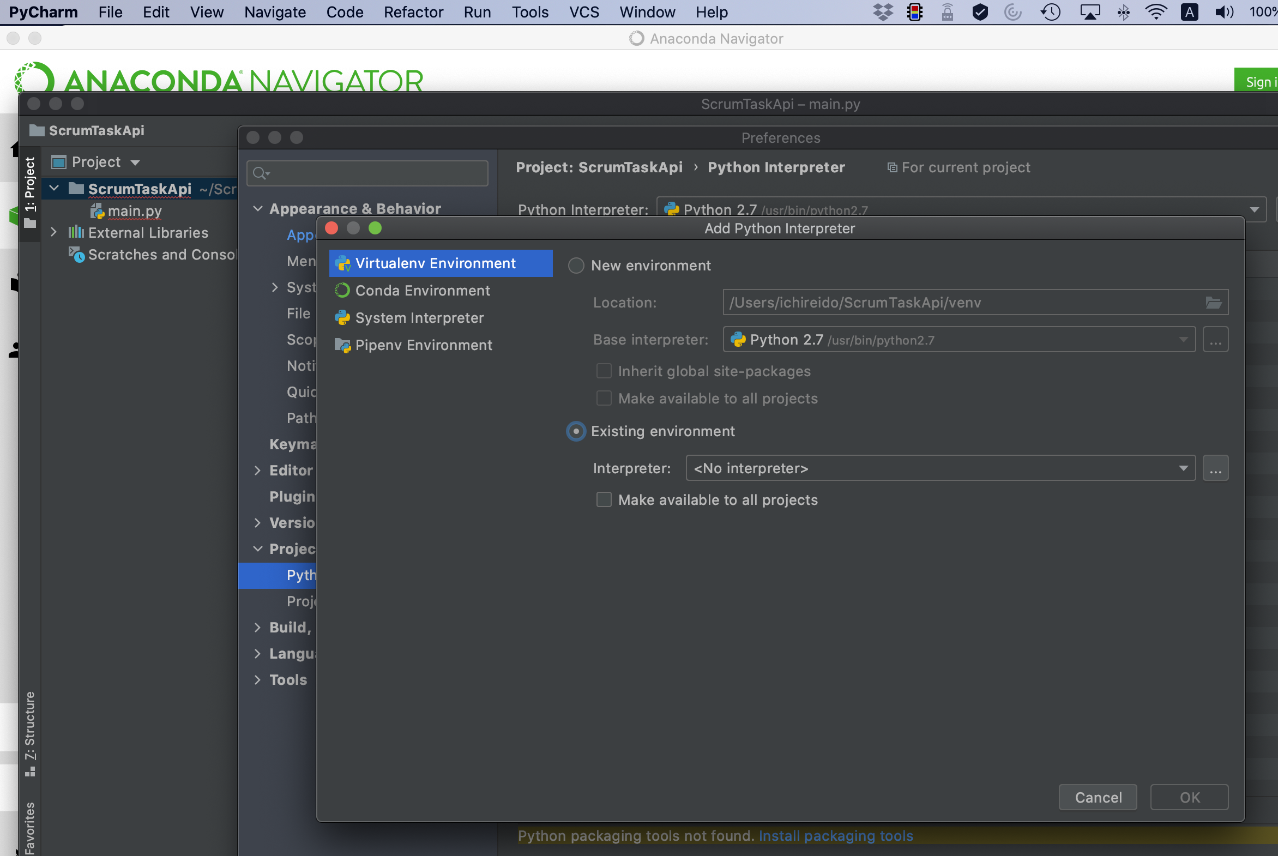Click the Cancel button
The height and width of the screenshot is (856, 1278).
(x=1098, y=797)
